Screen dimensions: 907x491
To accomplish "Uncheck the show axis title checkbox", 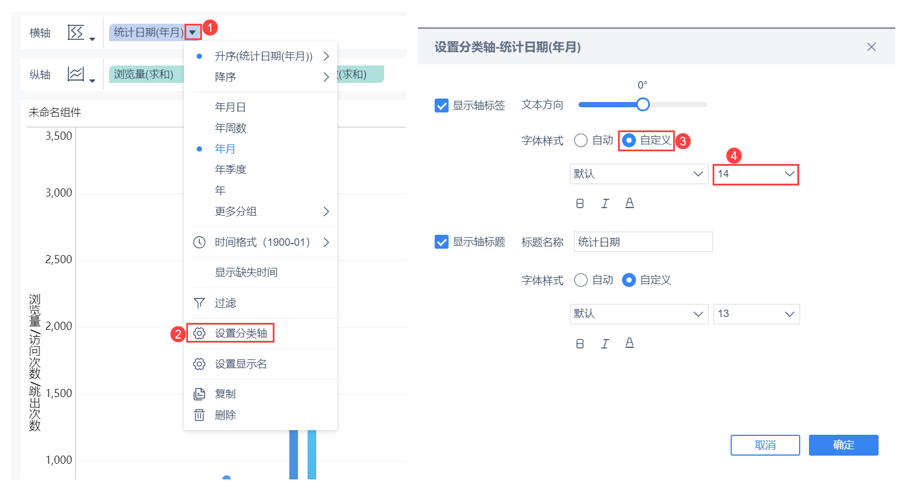I will pyautogui.click(x=442, y=242).
